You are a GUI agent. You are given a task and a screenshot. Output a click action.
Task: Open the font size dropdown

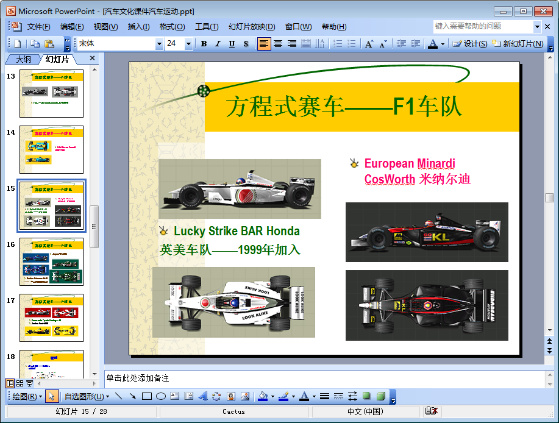pyautogui.click(x=188, y=44)
